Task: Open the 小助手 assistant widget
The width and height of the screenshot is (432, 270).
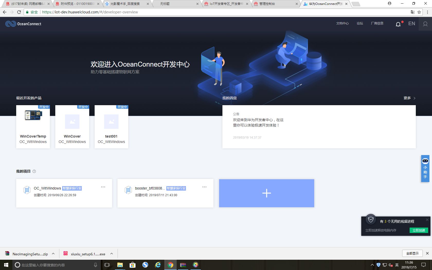Action: point(425,168)
